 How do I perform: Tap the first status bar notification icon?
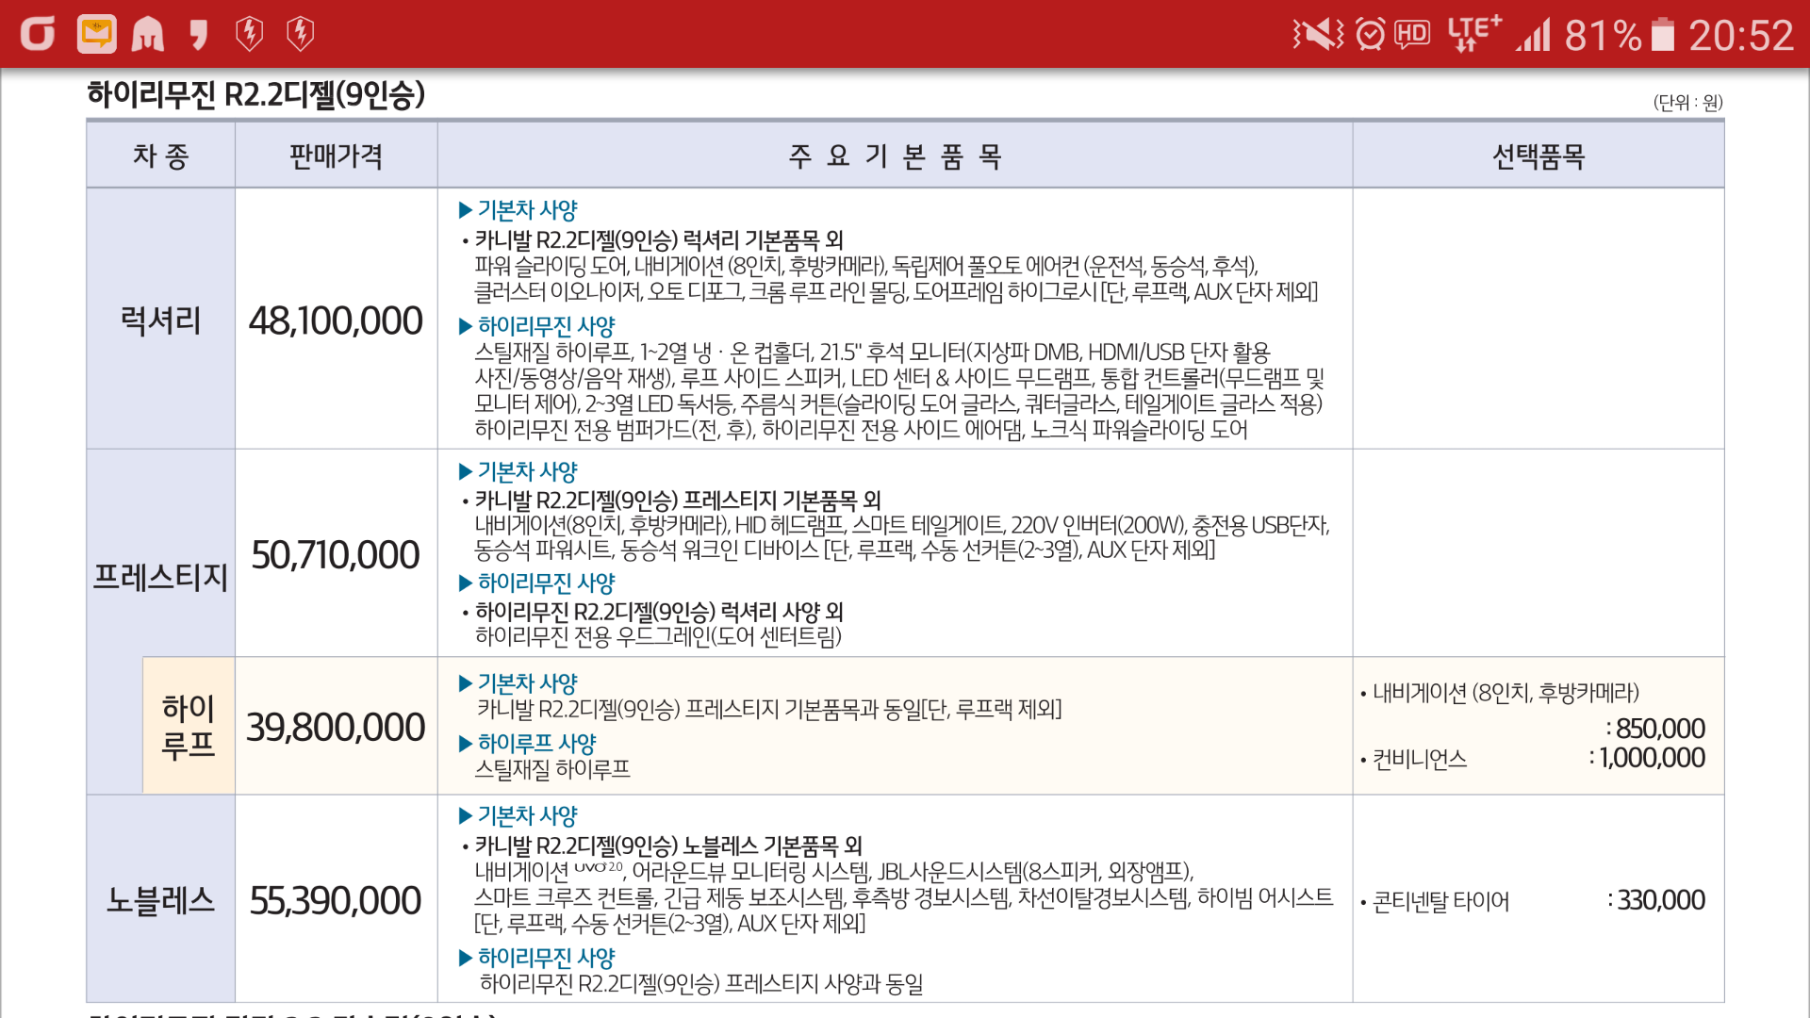(38, 35)
